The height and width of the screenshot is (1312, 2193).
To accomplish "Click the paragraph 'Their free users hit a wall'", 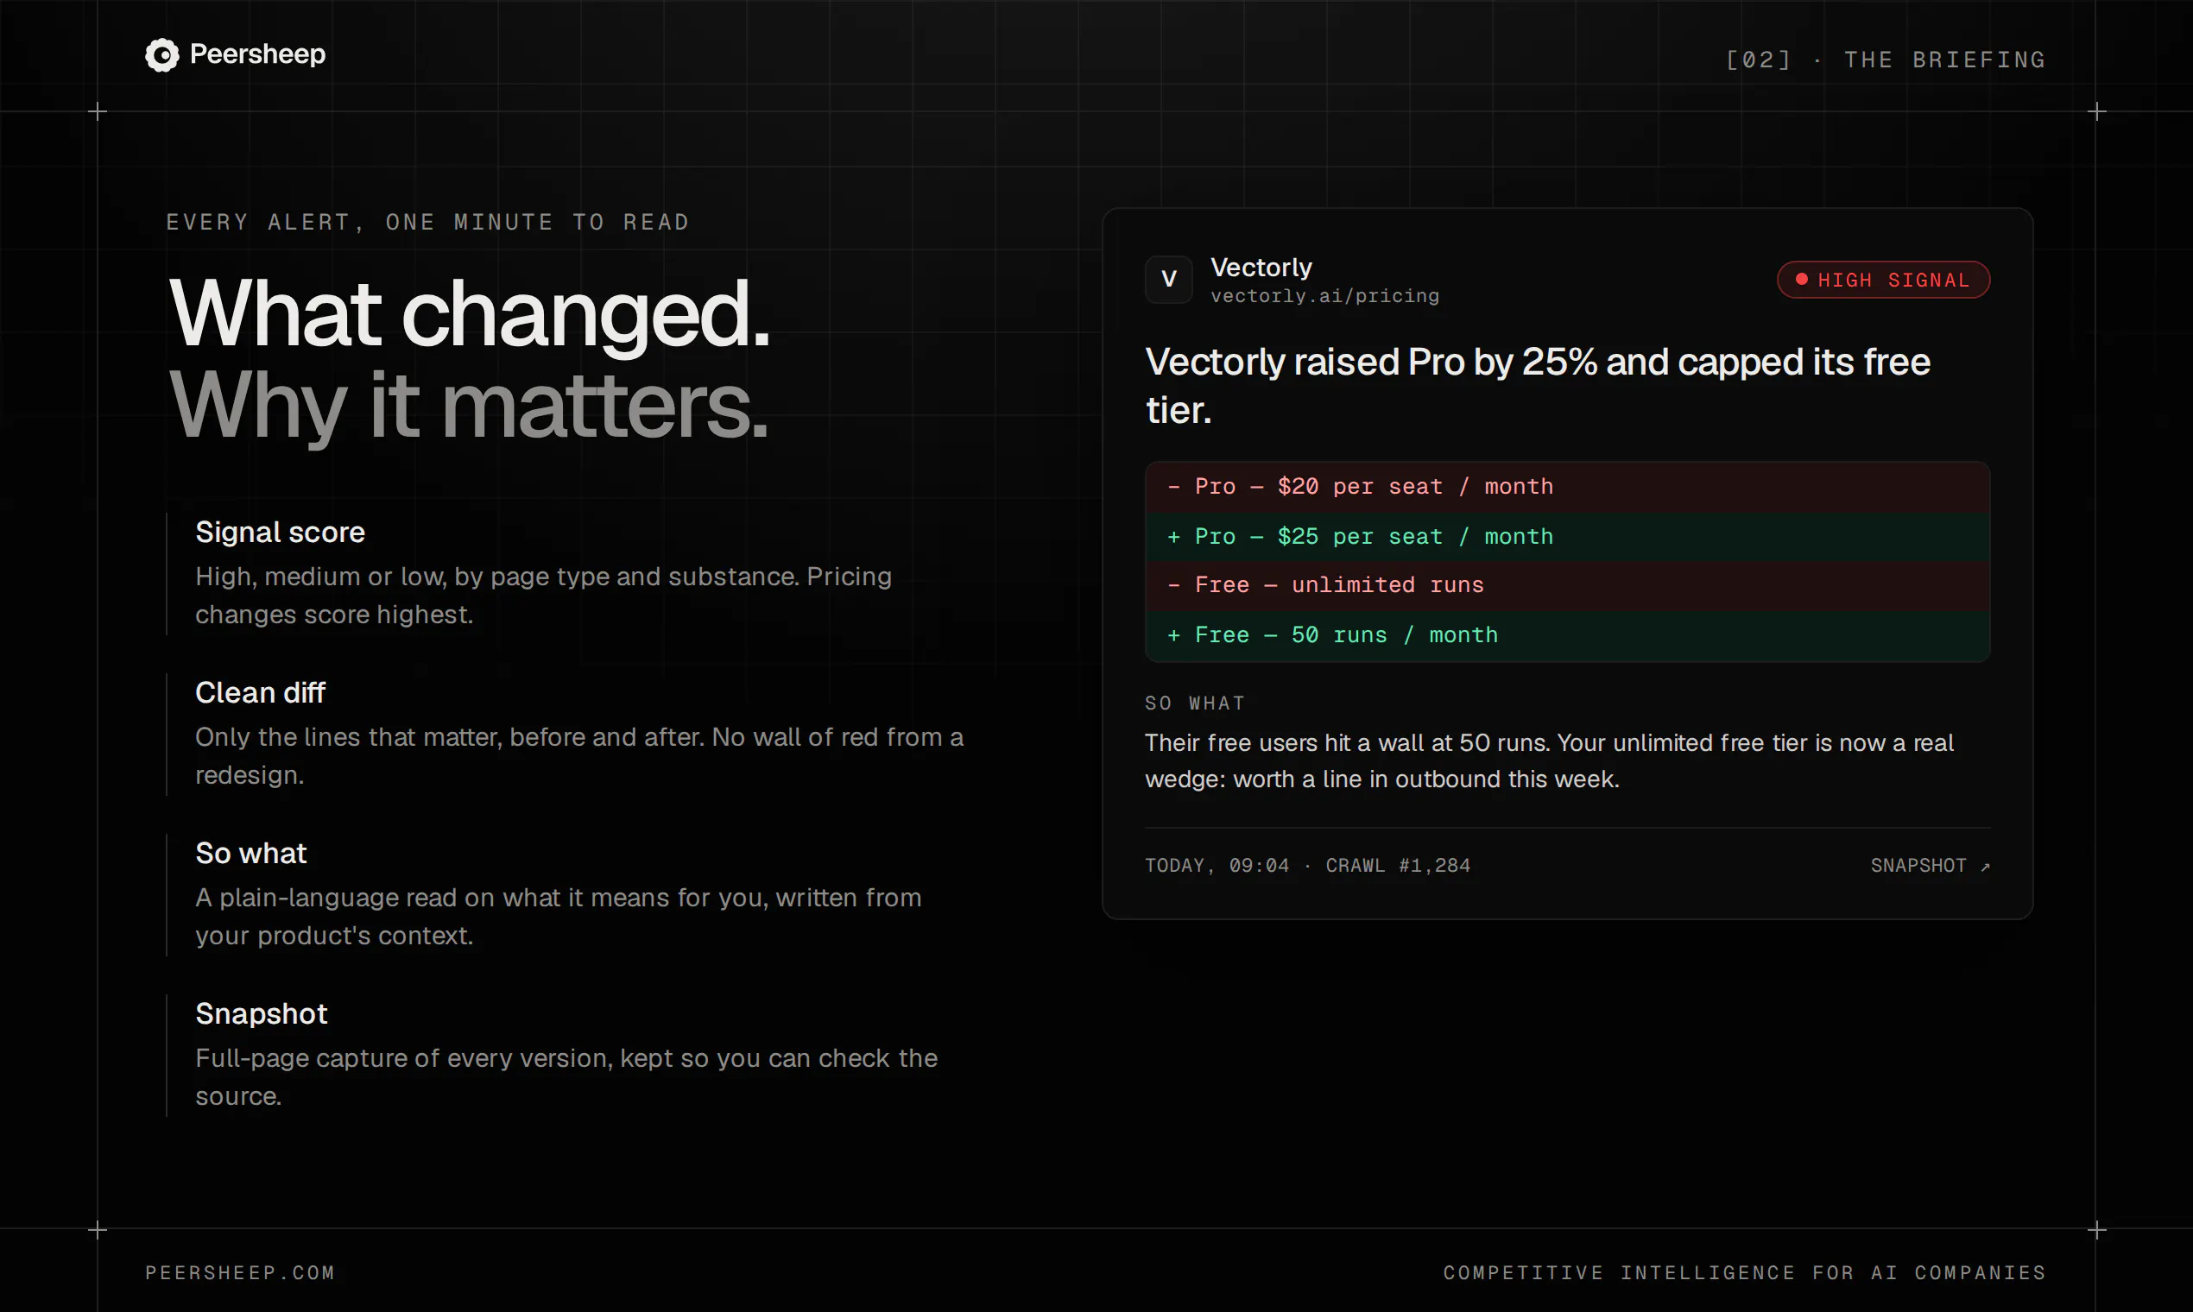I will (1549, 760).
